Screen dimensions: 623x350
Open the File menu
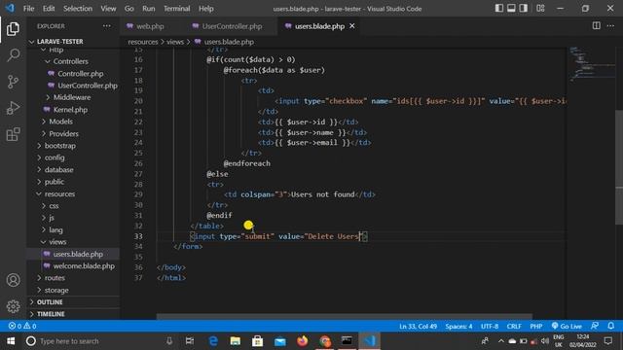[28, 9]
